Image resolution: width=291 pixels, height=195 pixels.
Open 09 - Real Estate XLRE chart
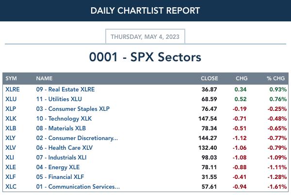click(65, 89)
